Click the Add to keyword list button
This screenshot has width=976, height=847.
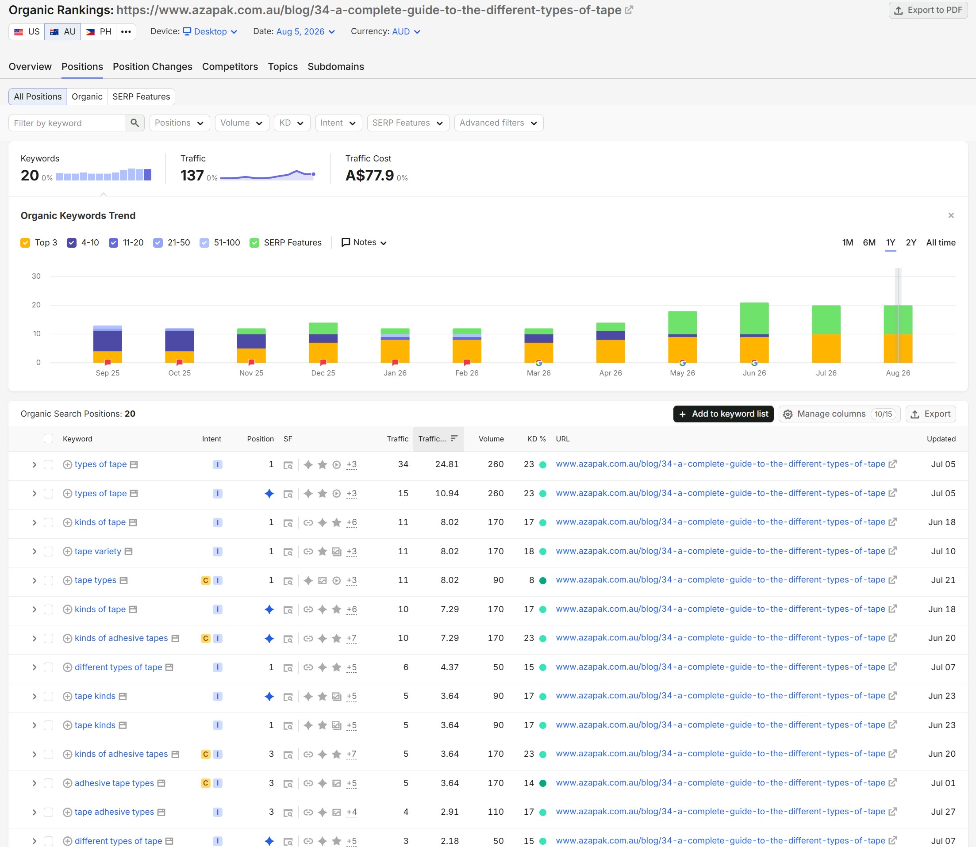coord(723,414)
